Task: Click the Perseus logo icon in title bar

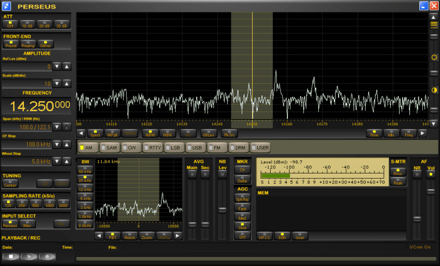Action: (x=7, y=6)
